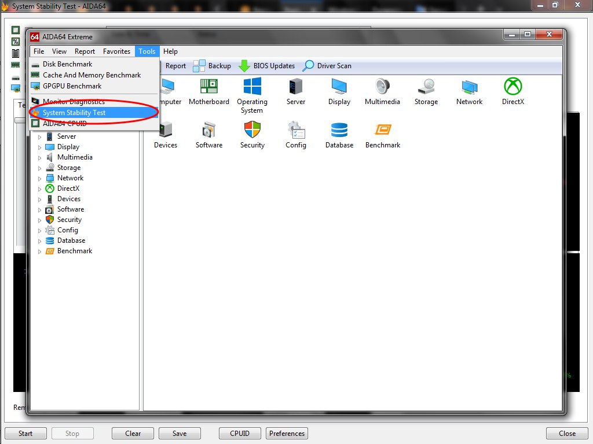The height and width of the screenshot is (444, 593).
Task: Open the Report menu
Action: (x=85, y=51)
